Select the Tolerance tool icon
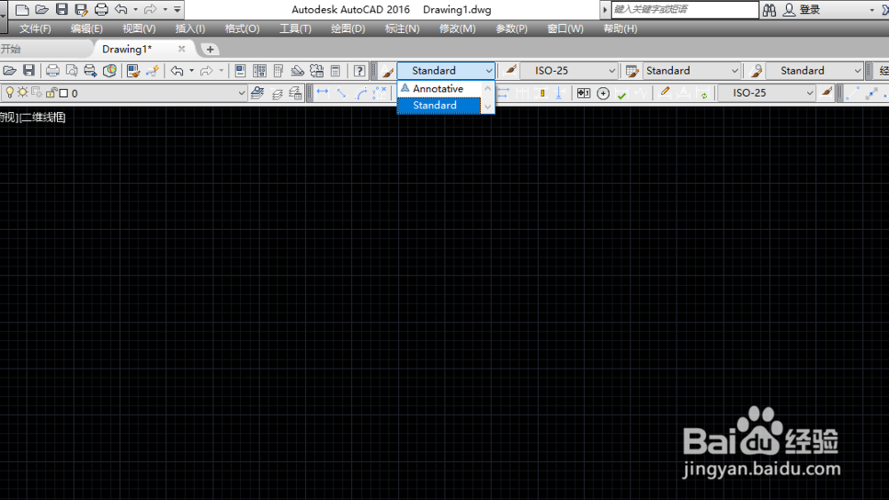The image size is (889, 500). point(583,93)
